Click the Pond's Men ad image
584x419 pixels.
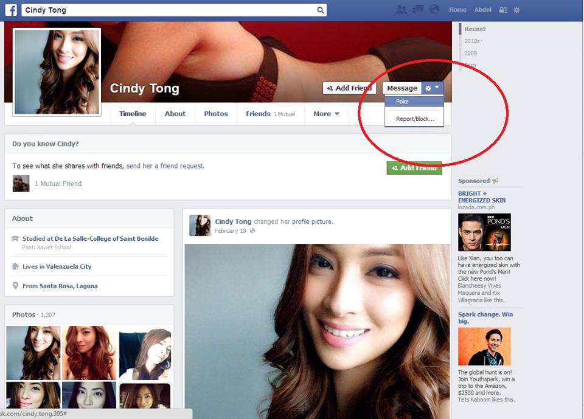click(485, 232)
